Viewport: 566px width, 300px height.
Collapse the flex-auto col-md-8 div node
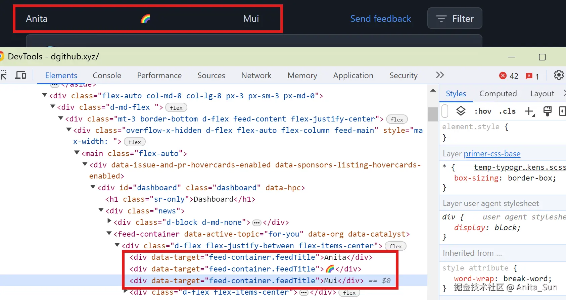tap(45, 95)
